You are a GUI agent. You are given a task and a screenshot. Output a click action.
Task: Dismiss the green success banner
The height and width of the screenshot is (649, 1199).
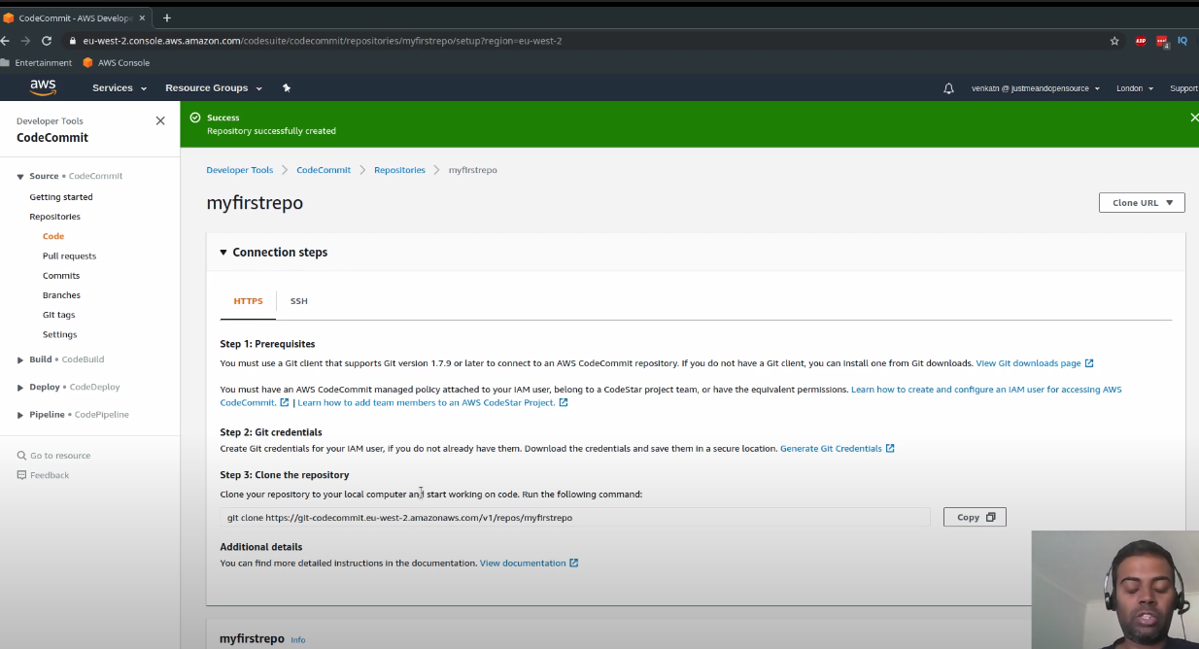pyautogui.click(x=1194, y=118)
